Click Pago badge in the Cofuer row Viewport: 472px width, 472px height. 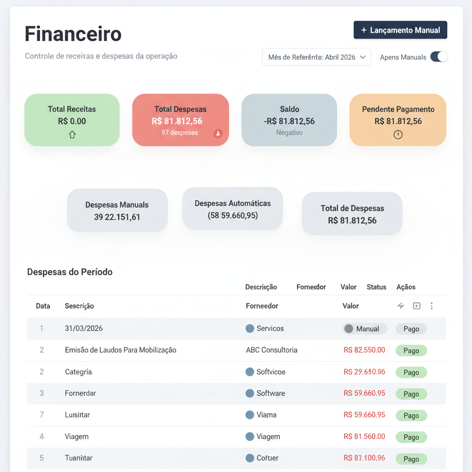411,459
